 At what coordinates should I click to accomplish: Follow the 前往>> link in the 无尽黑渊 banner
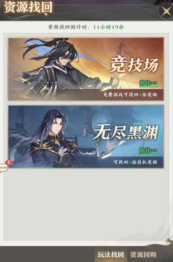[148, 151]
